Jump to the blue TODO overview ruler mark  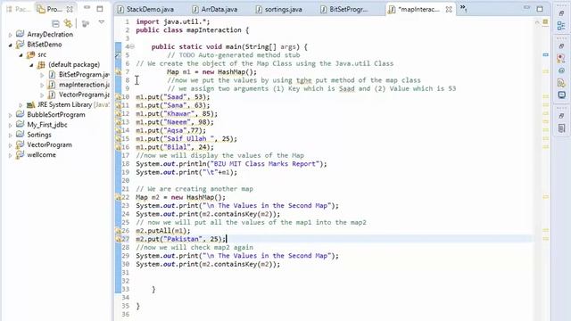[x=545, y=55]
